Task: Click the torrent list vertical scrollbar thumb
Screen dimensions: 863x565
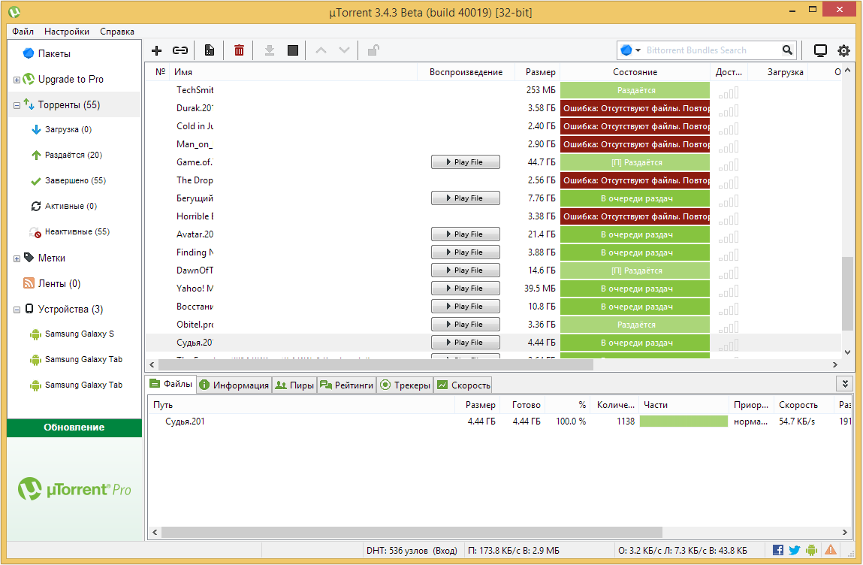Action: pos(847,294)
